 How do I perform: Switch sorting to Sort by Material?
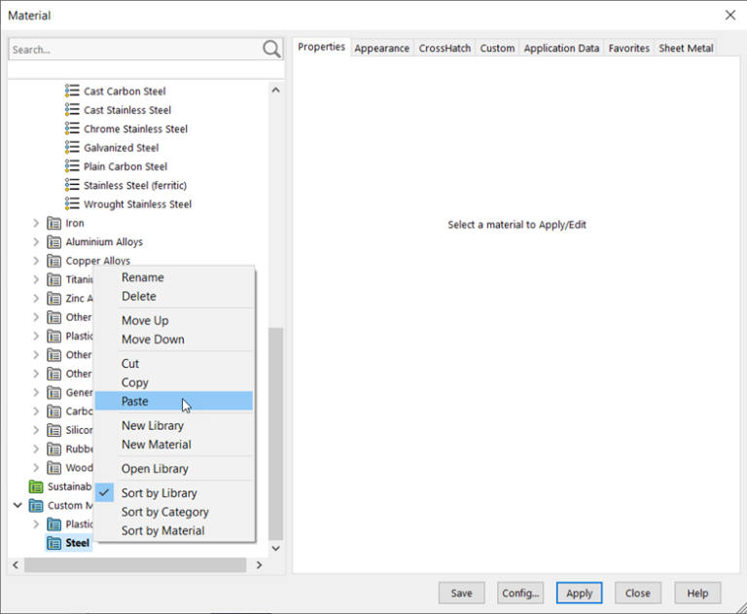click(x=162, y=531)
